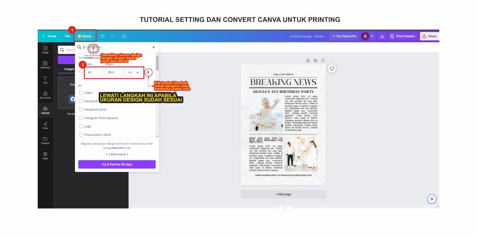Switch to the Images tab

69,69
